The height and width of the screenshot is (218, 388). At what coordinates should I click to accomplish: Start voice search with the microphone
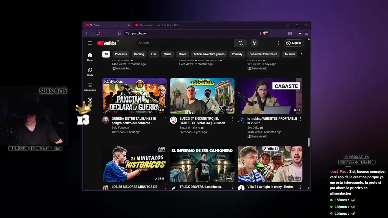click(x=254, y=43)
